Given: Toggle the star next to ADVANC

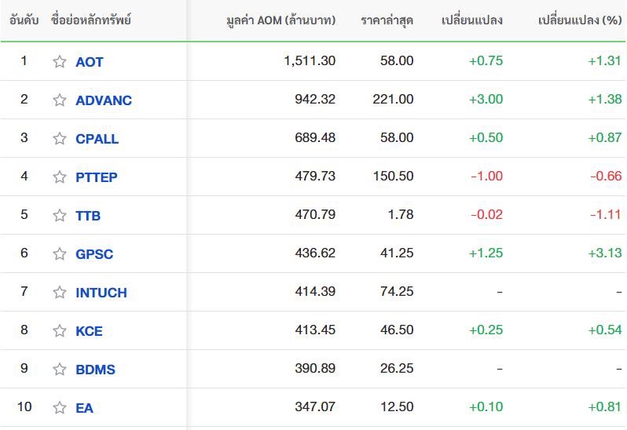Looking at the screenshot, I should [60, 100].
